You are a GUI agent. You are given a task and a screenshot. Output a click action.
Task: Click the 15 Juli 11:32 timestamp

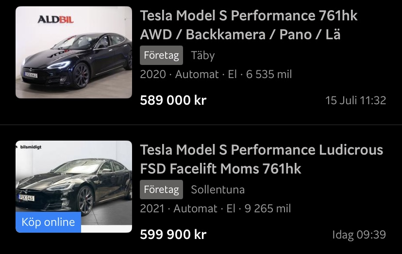[x=355, y=100]
